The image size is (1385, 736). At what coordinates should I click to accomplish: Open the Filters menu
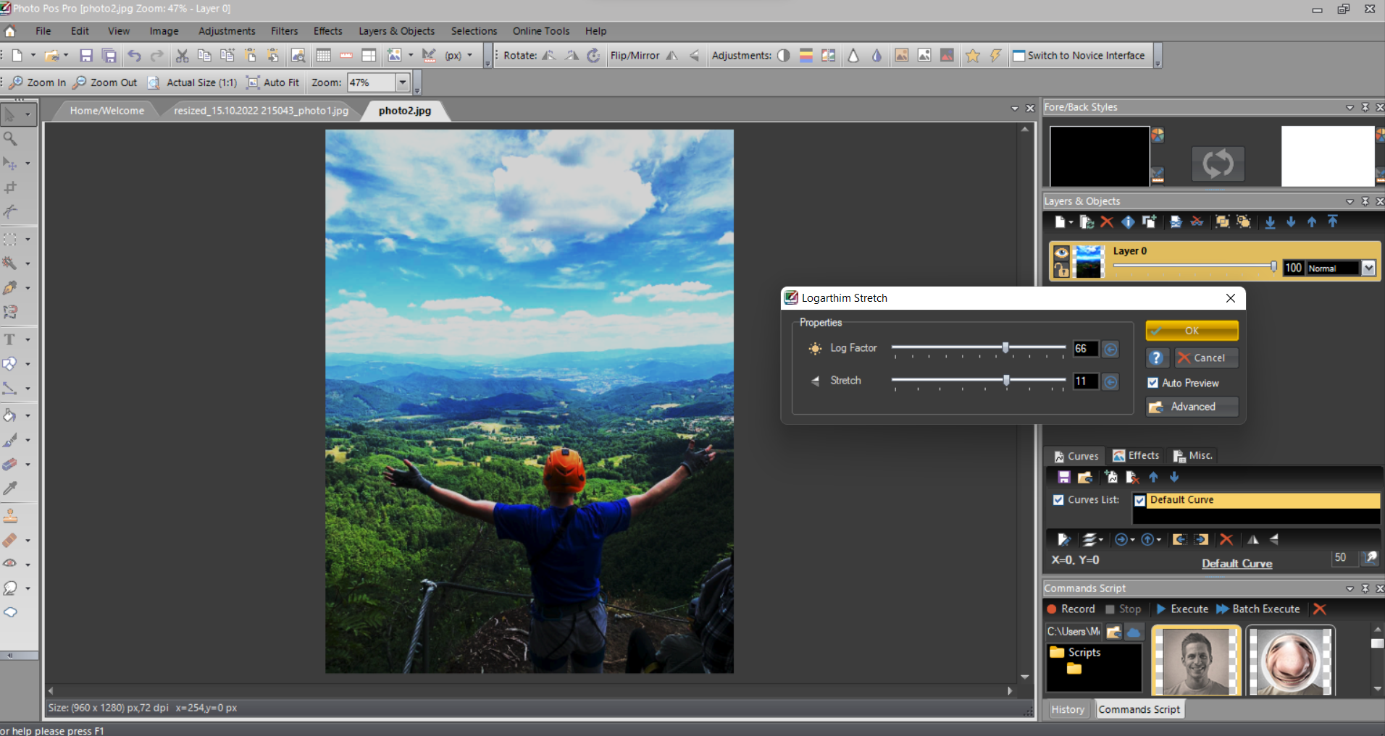pos(284,31)
